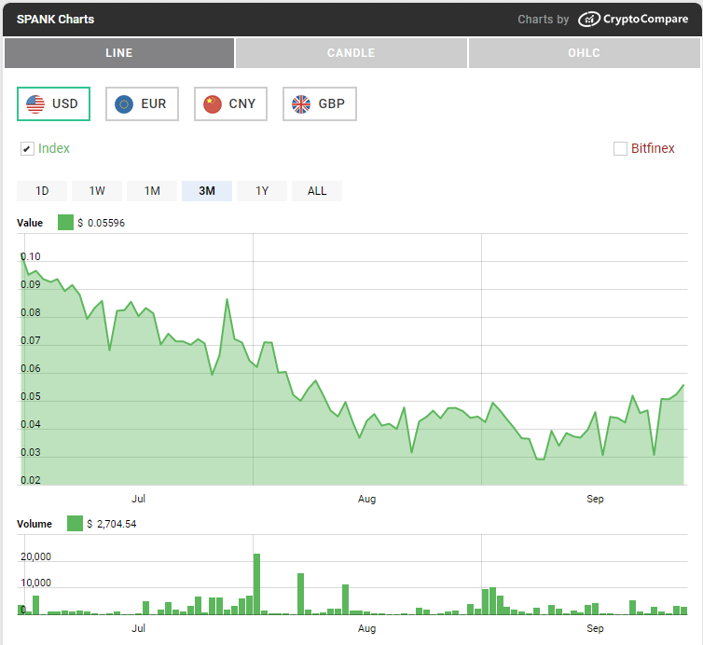Click the CryptoCompare logo icon
The image size is (703, 645).
[588, 19]
